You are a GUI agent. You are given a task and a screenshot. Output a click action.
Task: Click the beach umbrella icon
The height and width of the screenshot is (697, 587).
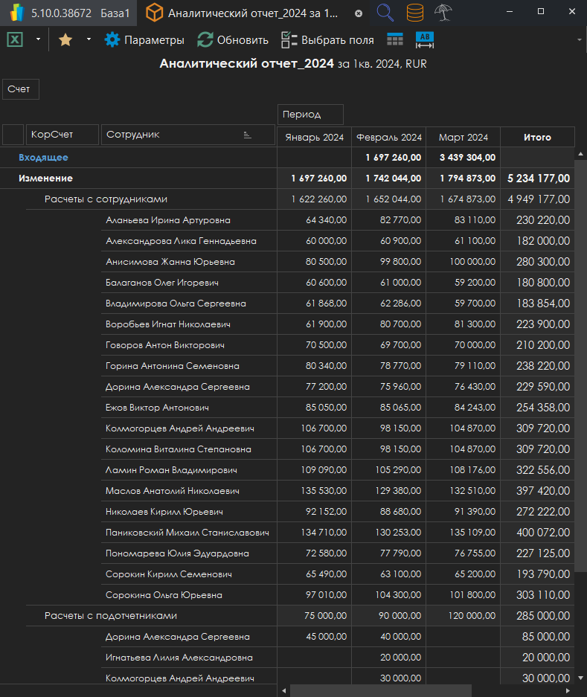[x=444, y=13]
